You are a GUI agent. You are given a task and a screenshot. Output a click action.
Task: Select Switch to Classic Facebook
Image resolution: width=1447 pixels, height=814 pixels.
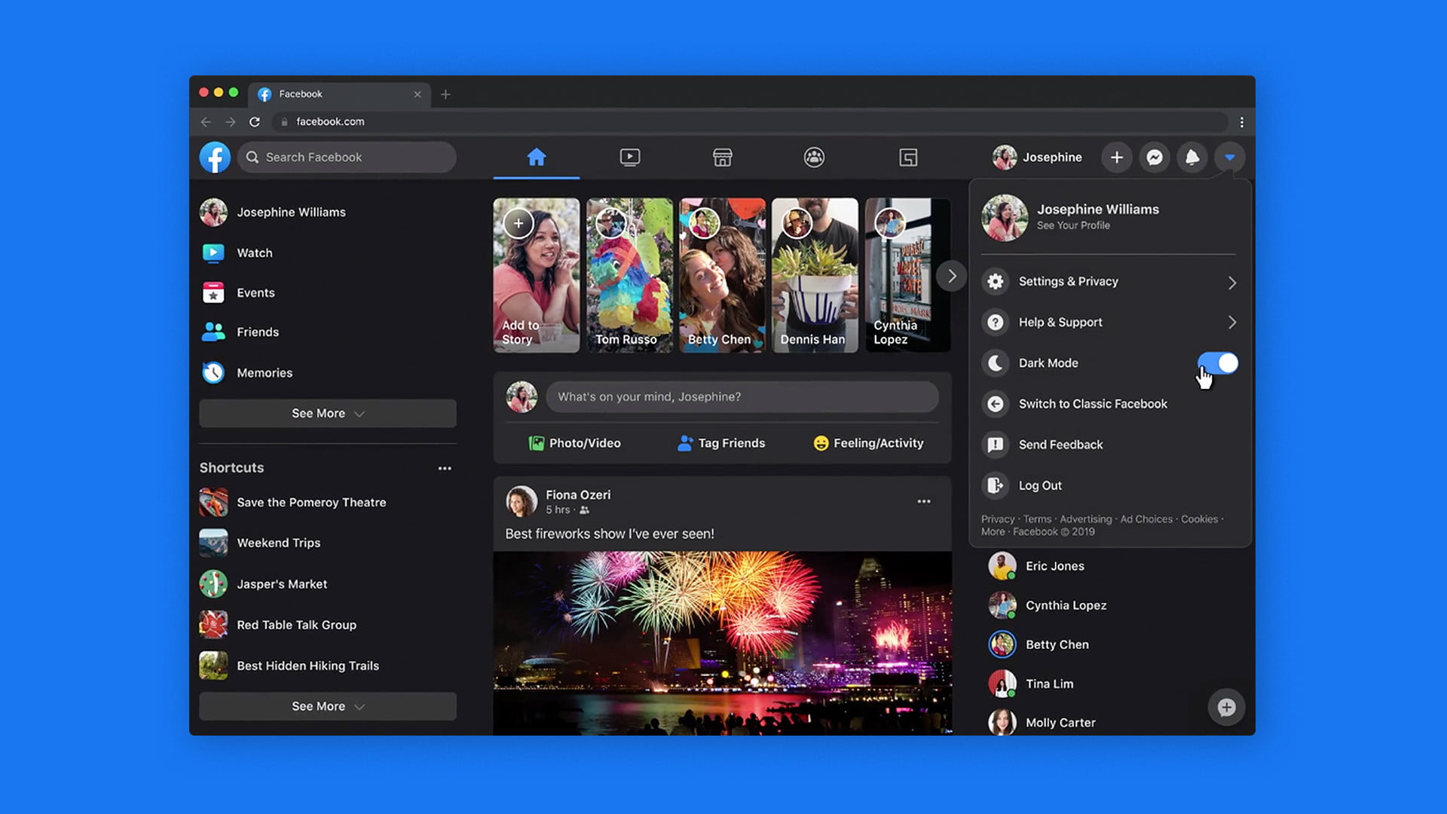tap(1094, 402)
